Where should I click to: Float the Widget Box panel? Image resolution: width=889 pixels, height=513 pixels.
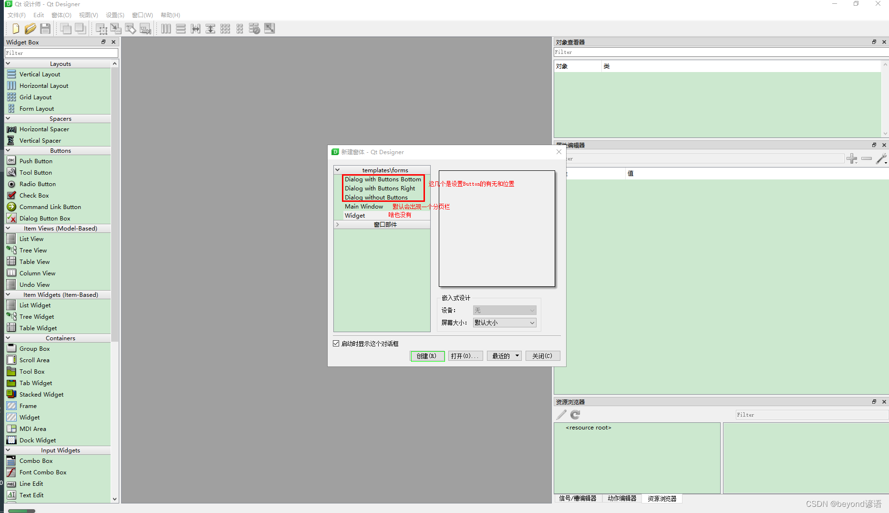(103, 42)
